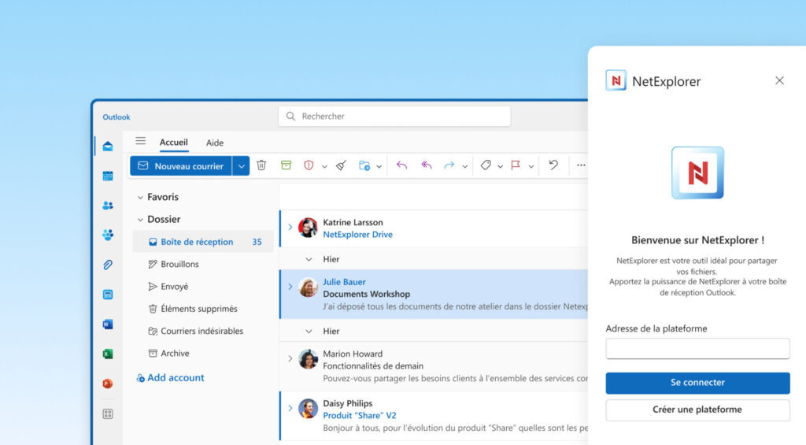Click Katrine Larsson's avatar
The width and height of the screenshot is (806, 445).
click(308, 228)
